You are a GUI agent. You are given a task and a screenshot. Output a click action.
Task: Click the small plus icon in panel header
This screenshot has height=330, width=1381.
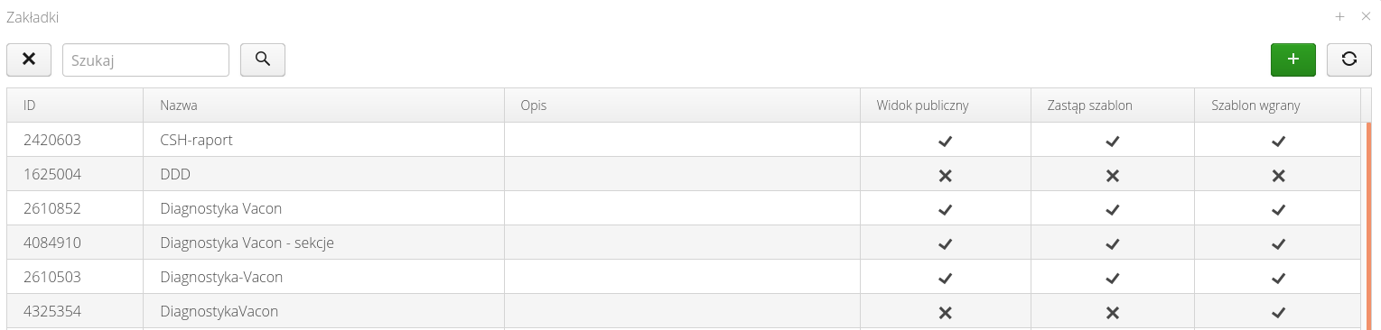coord(1340,16)
